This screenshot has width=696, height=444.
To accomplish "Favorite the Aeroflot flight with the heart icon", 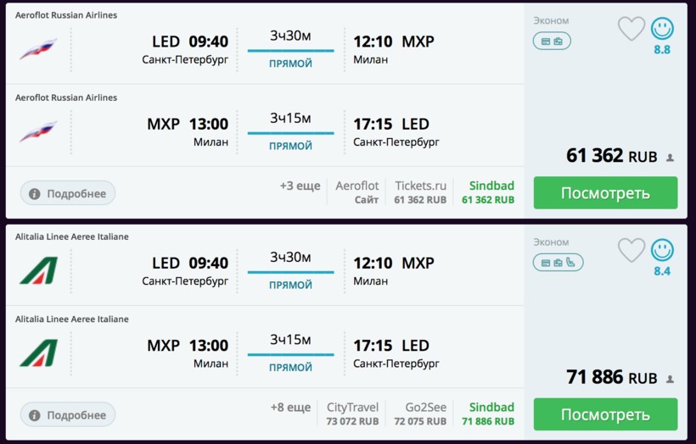I will (x=631, y=29).
